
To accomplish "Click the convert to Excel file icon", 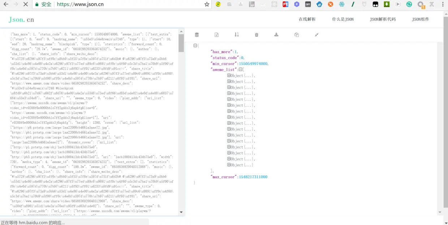I will (216, 35).
